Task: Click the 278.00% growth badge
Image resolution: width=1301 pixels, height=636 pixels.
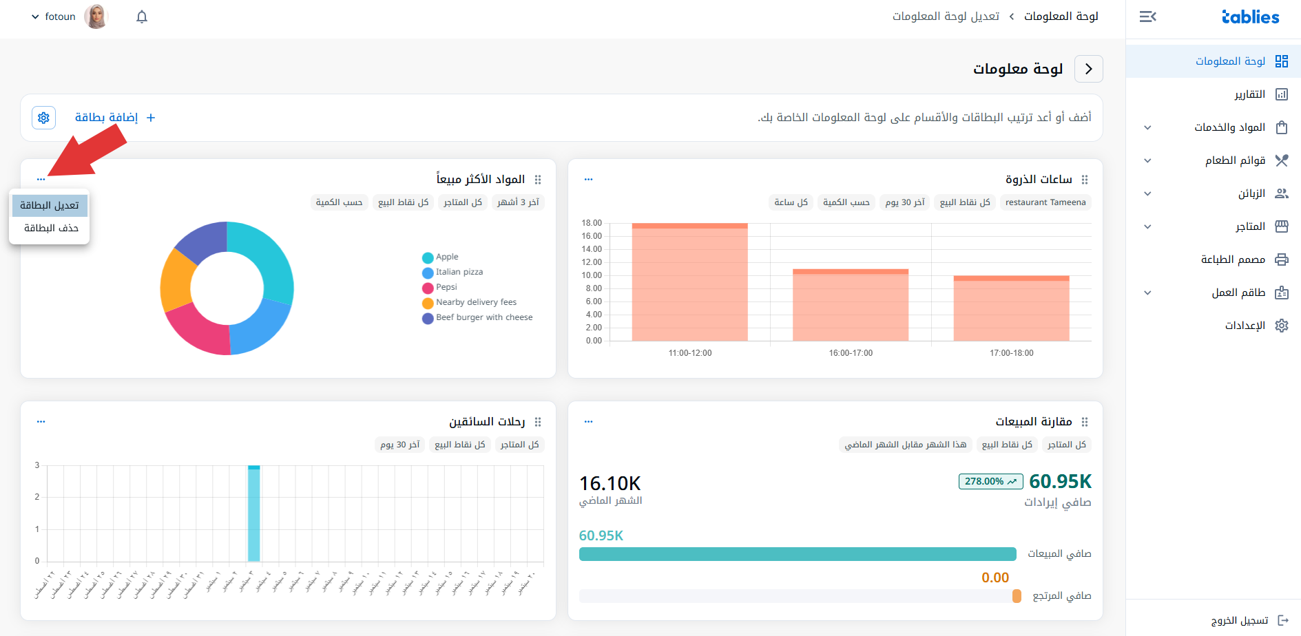Action: click(990, 481)
